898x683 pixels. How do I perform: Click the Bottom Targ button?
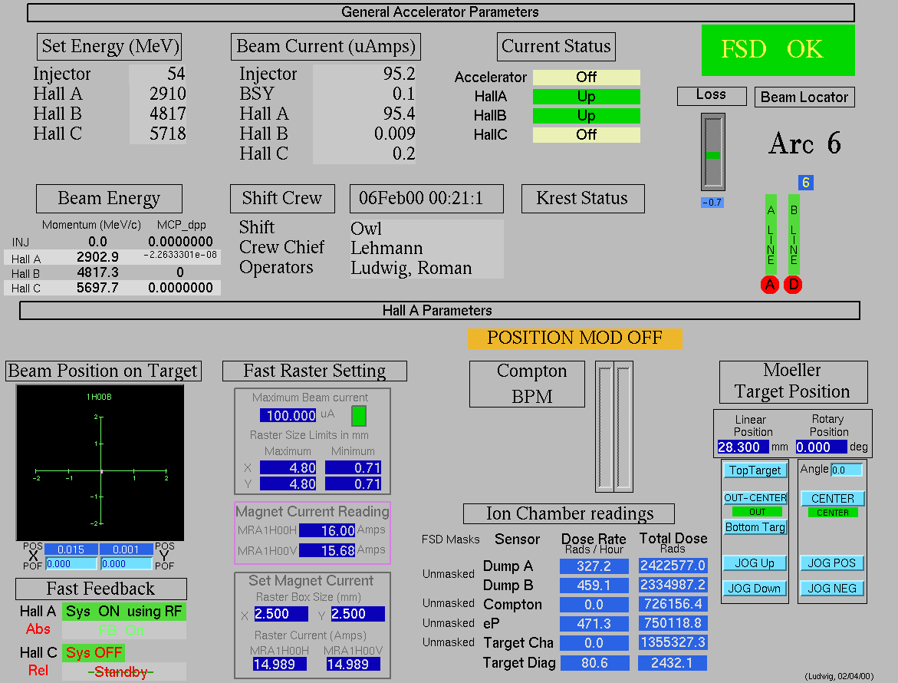click(755, 527)
